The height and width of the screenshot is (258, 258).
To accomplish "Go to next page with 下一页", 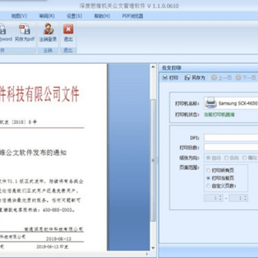I will 246,78.
